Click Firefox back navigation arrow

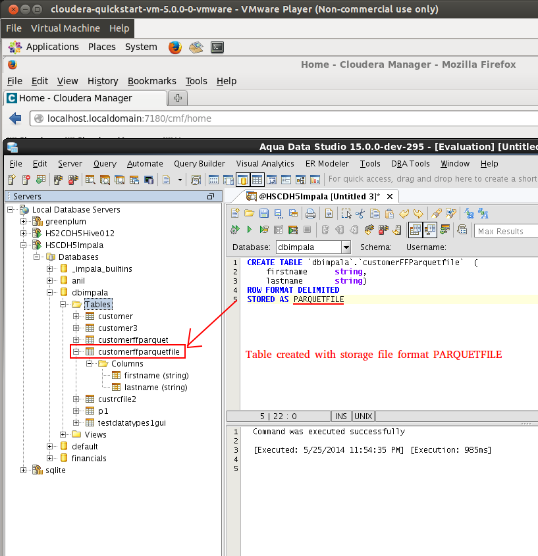coord(15,118)
